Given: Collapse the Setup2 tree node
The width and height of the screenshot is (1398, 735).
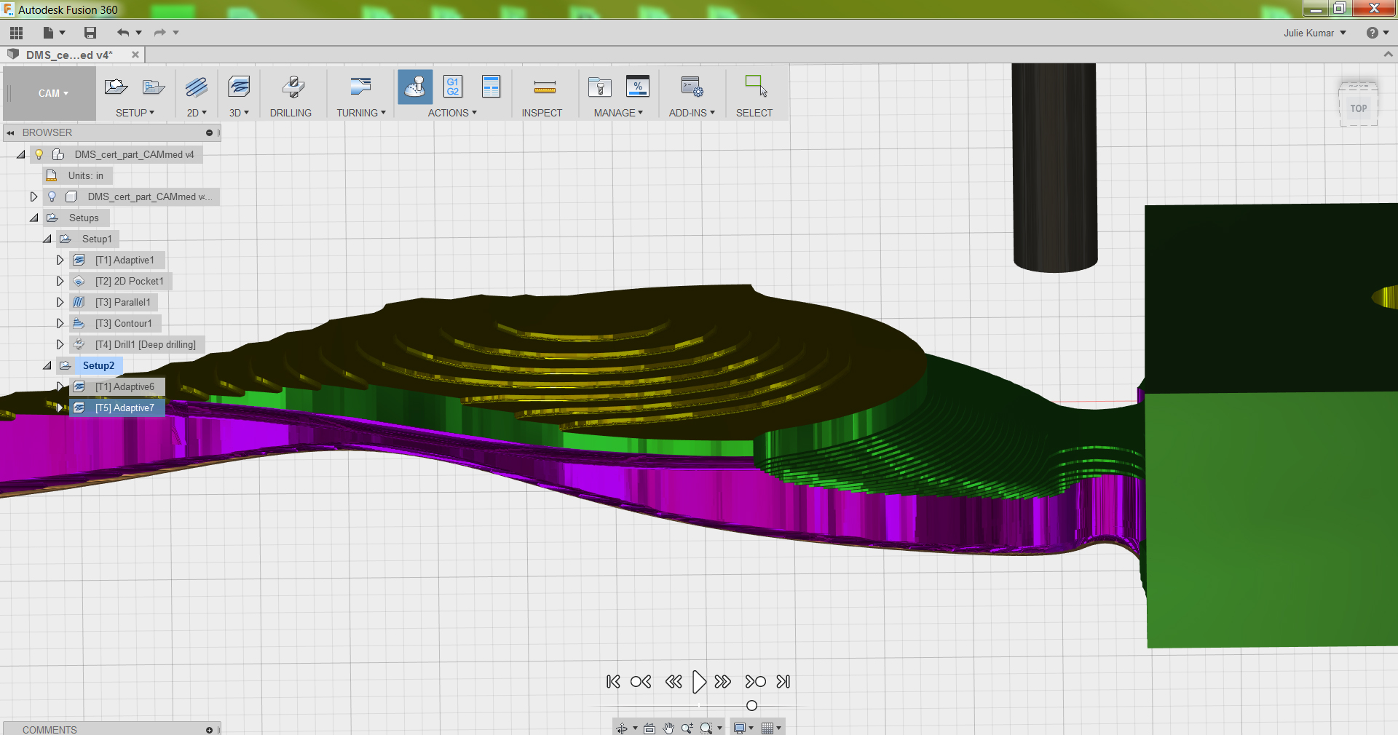Looking at the screenshot, I should (x=47, y=365).
